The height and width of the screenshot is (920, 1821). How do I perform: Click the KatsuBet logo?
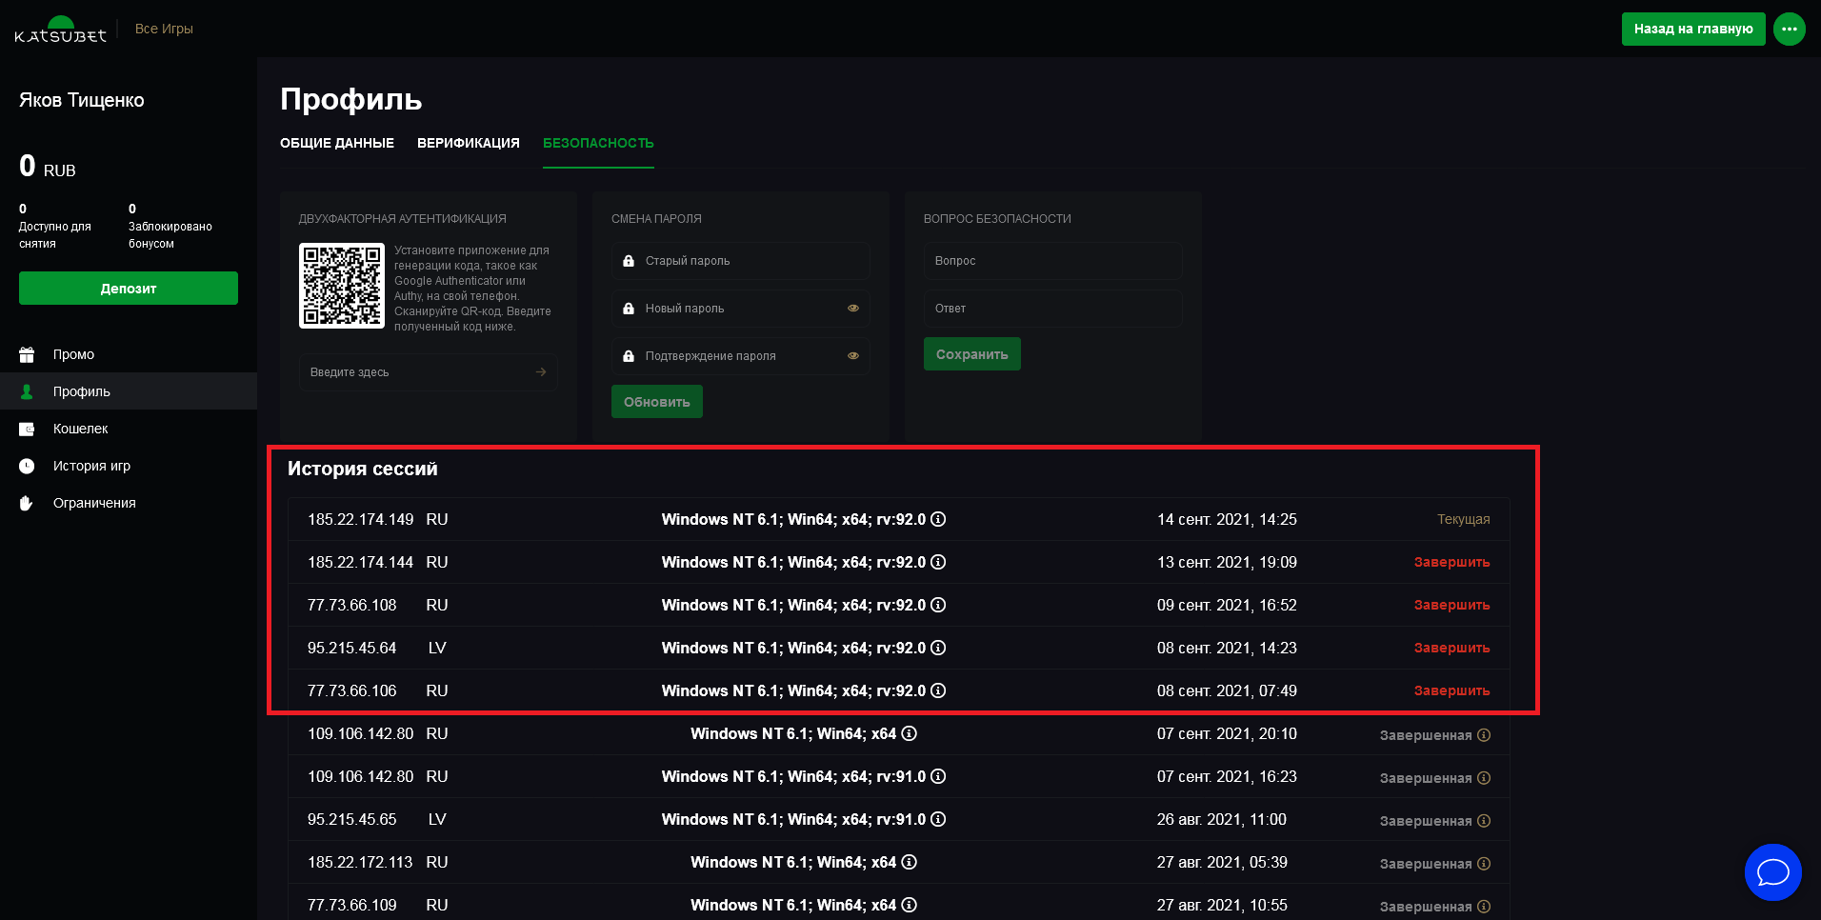[60, 30]
